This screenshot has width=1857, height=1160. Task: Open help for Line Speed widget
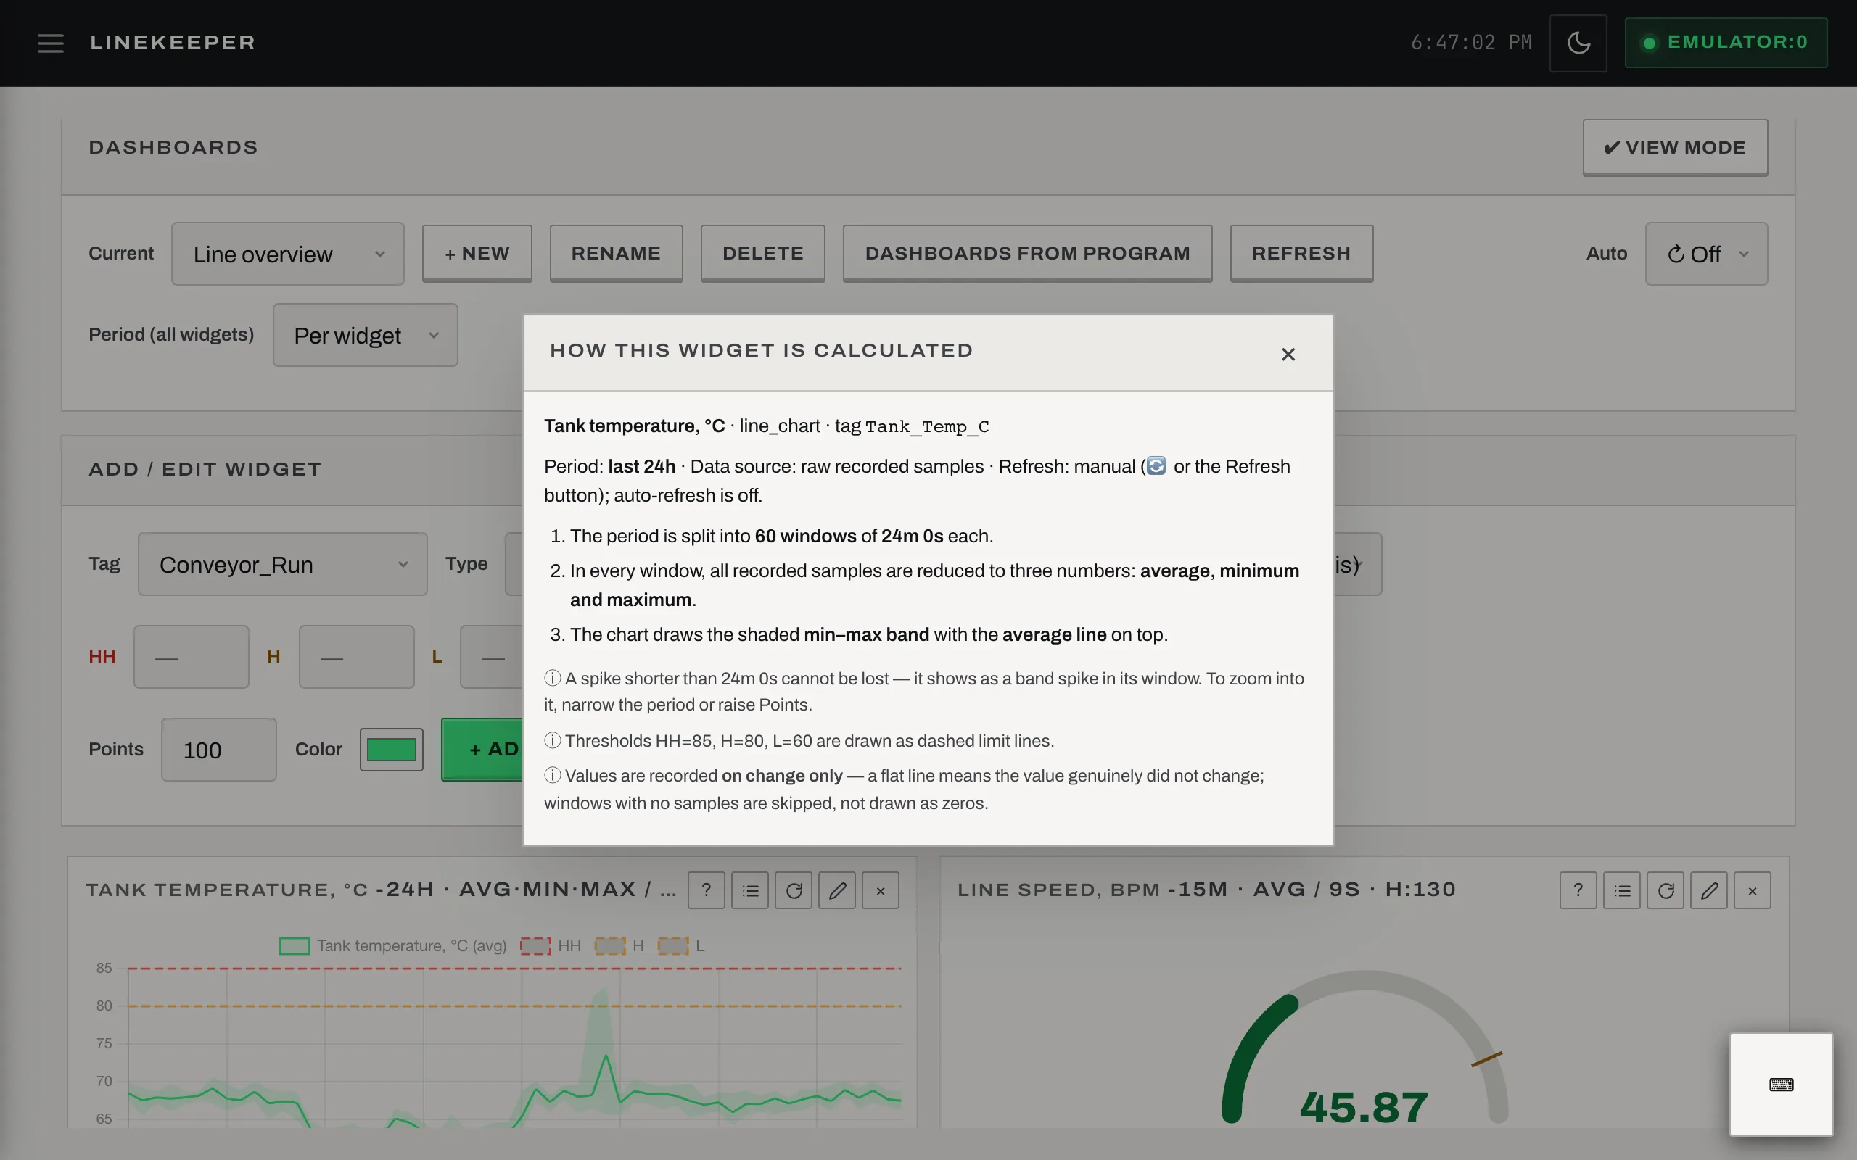pyautogui.click(x=1578, y=891)
